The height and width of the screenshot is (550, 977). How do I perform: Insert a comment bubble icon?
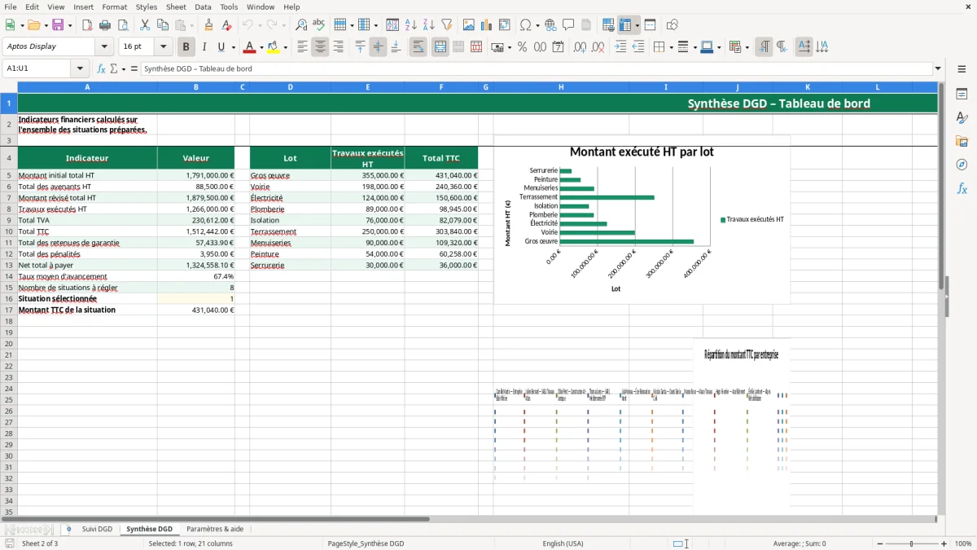pos(568,25)
